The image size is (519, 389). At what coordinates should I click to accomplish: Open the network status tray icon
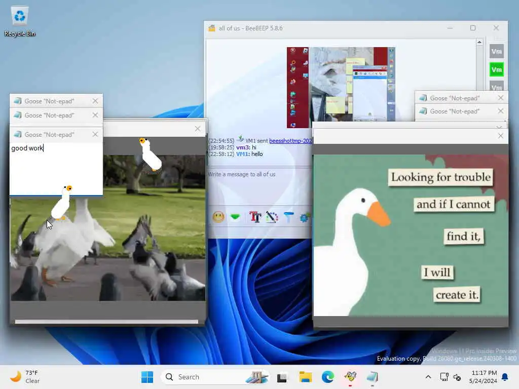pos(444,377)
